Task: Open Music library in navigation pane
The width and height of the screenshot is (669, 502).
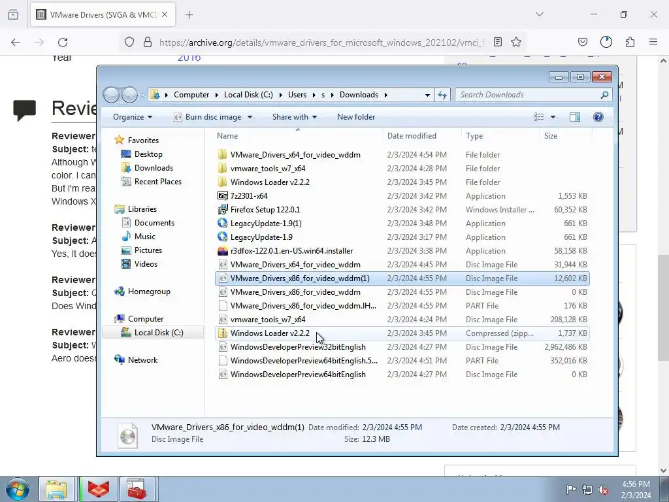Action: point(144,237)
